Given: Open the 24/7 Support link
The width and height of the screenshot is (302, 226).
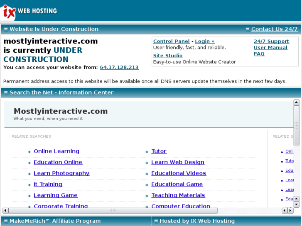Looking at the screenshot, I should [x=271, y=41].
